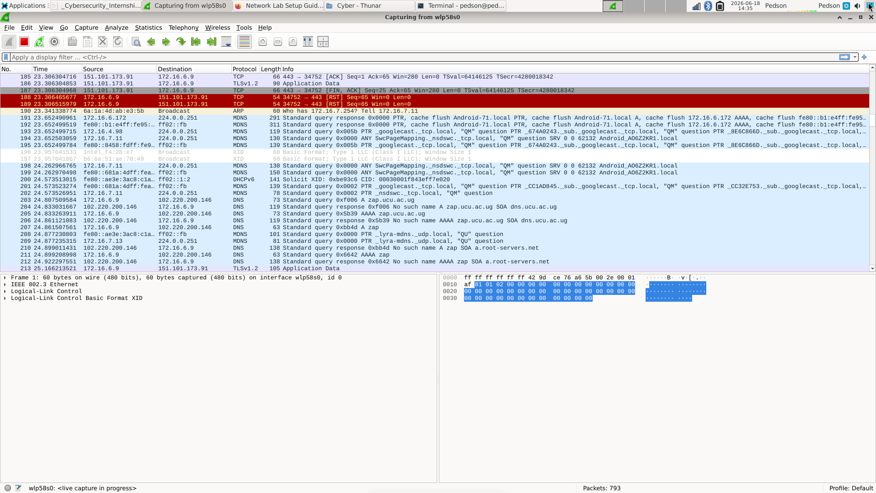The image size is (876, 493).
Task: Open the Tools menu
Action: [244, 28]
